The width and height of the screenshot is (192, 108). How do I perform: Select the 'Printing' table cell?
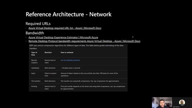(x=34, y=86)
